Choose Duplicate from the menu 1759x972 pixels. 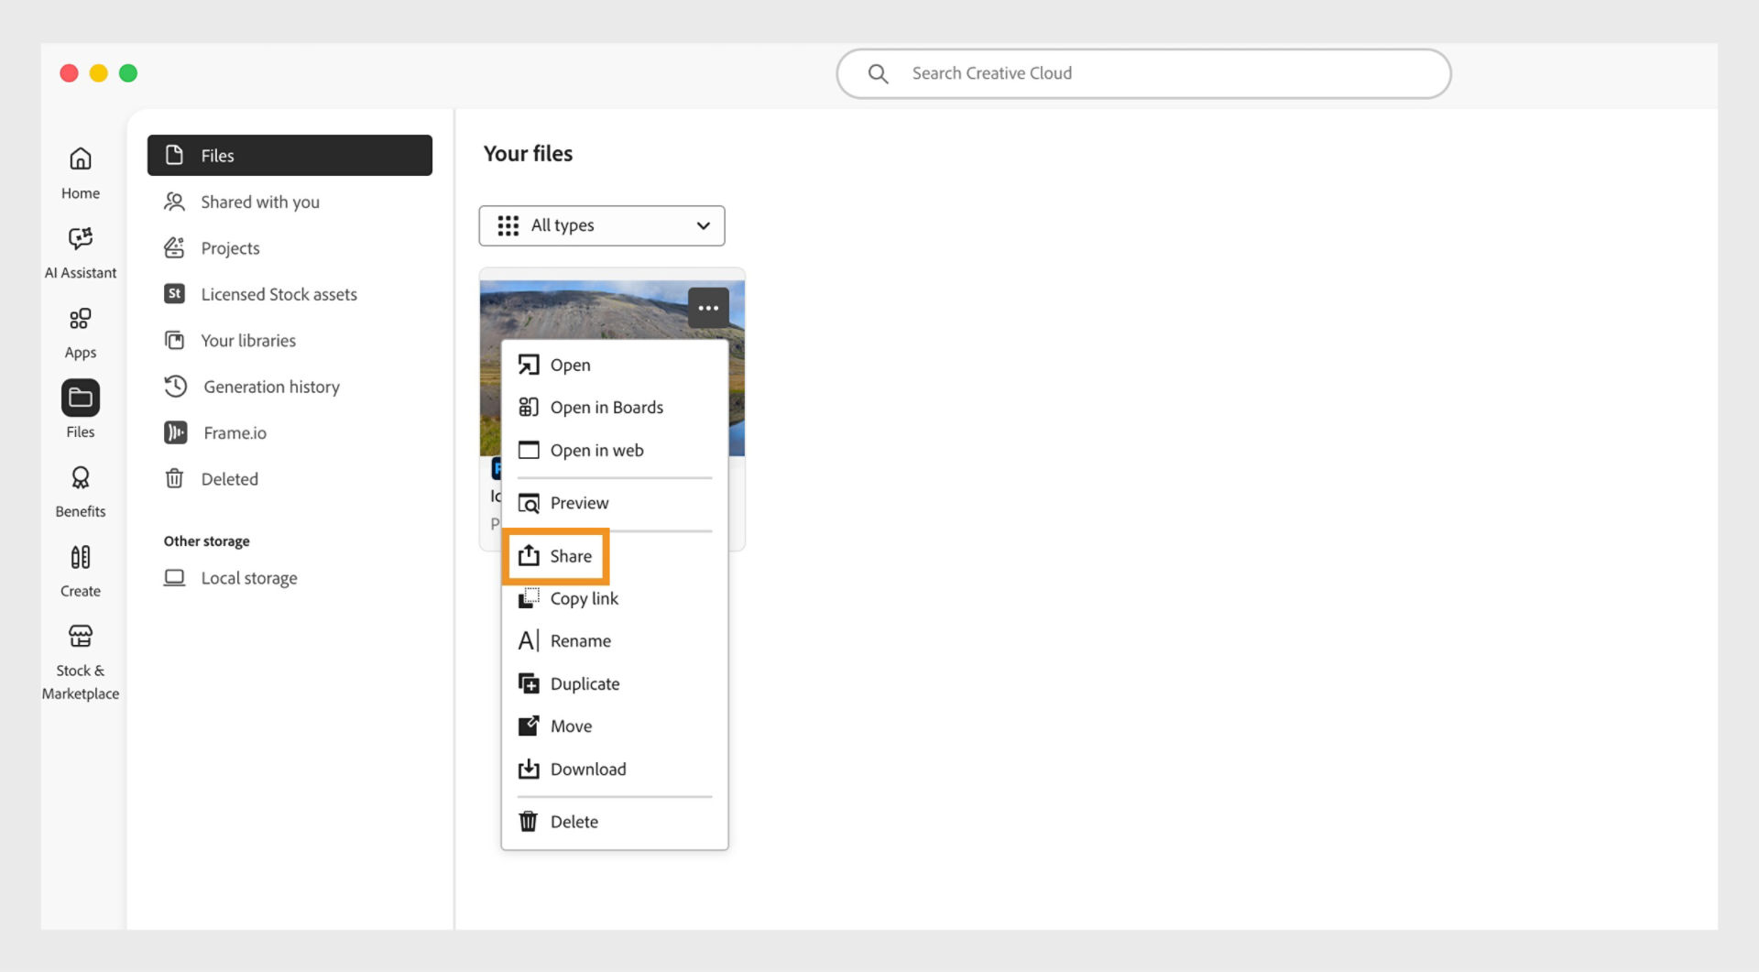pos(615,683)
